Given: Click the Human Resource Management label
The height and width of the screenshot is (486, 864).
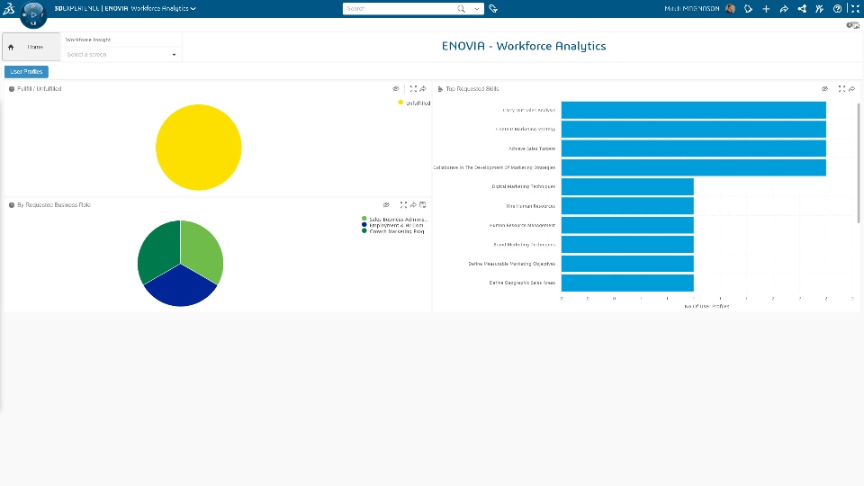Looking at the screenshot, I should [x=522, y=225].
